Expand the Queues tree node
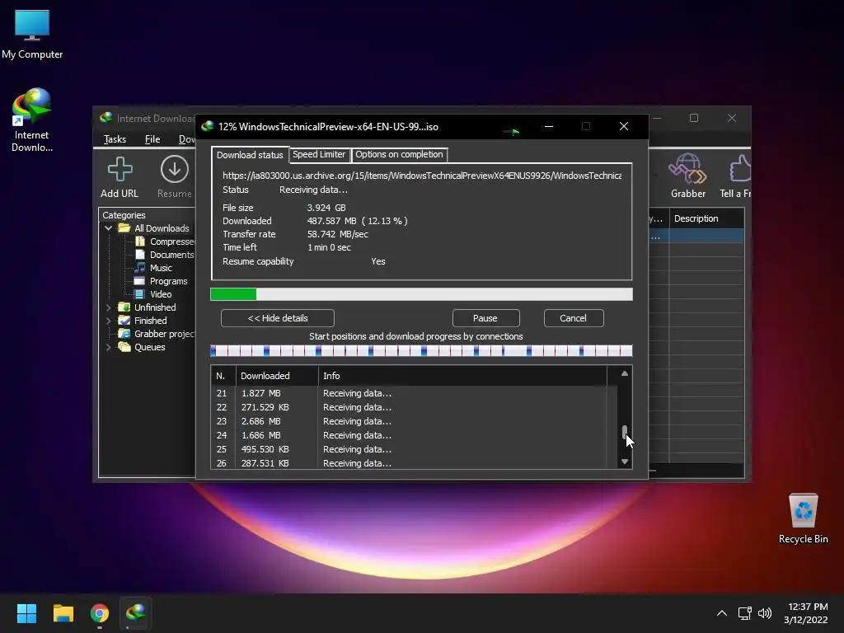The image size is (844, 633). coord(108,347)
